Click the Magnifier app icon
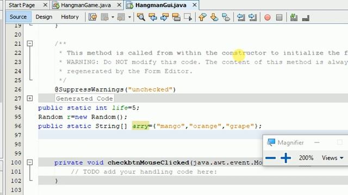The image size is (348, 195). [271, 142]
